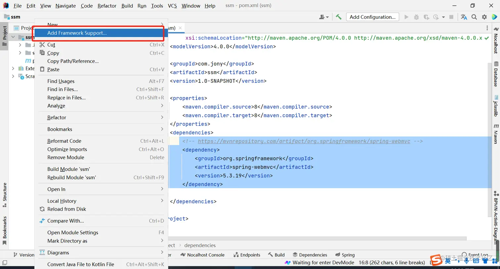
Task: Open the editor tabs three-dot options
Action: coord(487,28)
